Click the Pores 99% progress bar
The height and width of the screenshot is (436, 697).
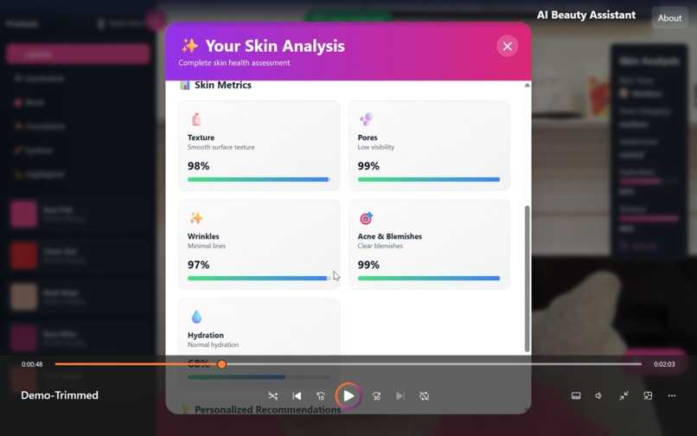click(429, 180)
